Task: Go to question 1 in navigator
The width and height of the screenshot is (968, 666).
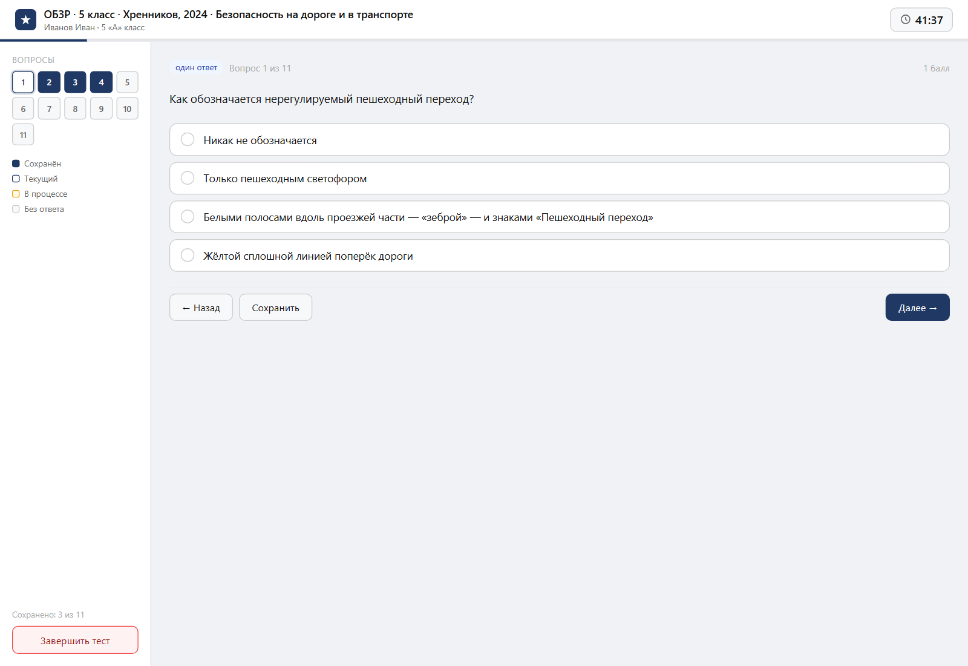Action: pyautogui.click(x=23, y=82)
